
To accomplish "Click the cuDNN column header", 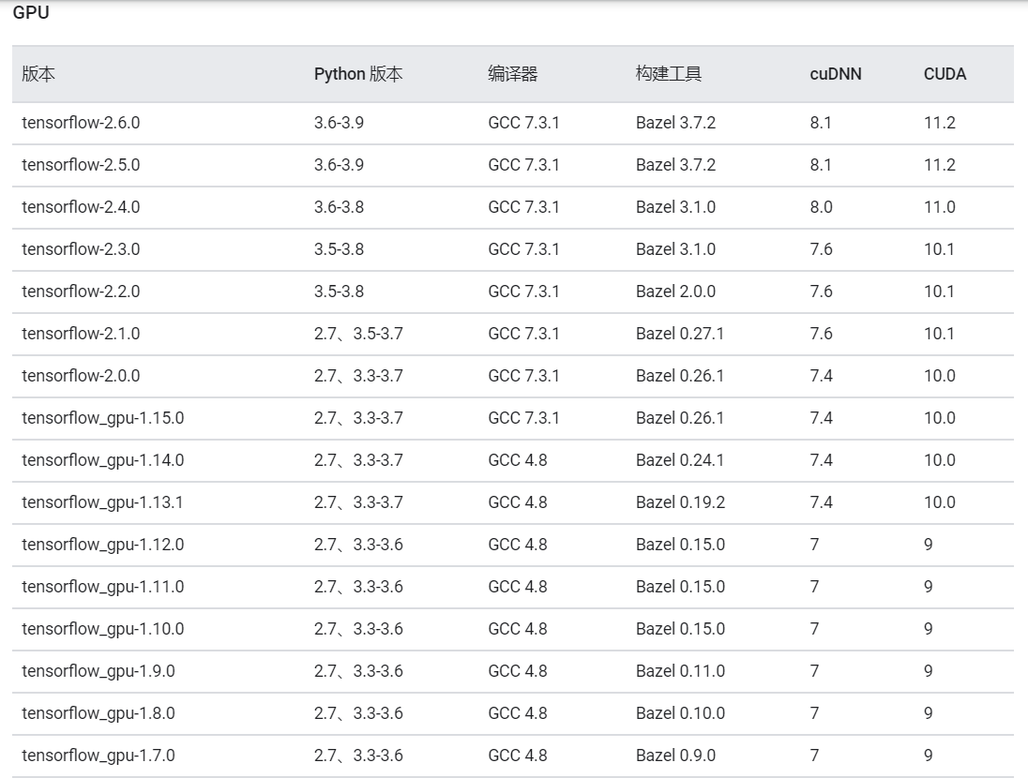I will coord(835,74).
